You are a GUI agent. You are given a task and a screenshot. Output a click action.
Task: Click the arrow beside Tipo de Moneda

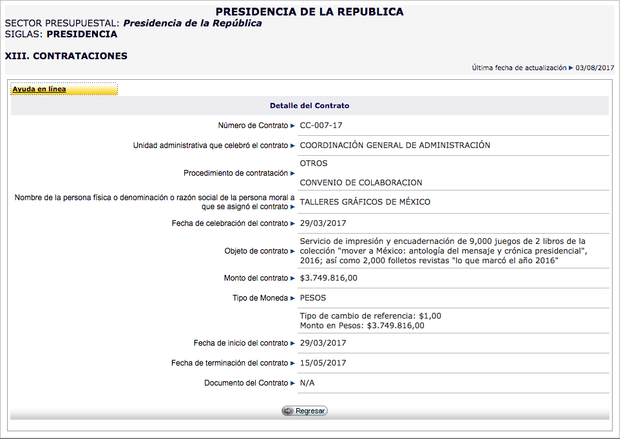[x=292, y=299]
